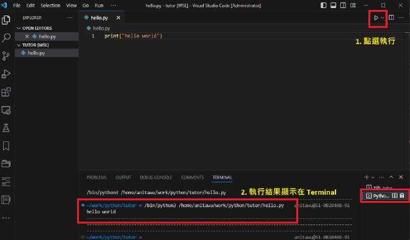Open the View menu

[71, 5]
